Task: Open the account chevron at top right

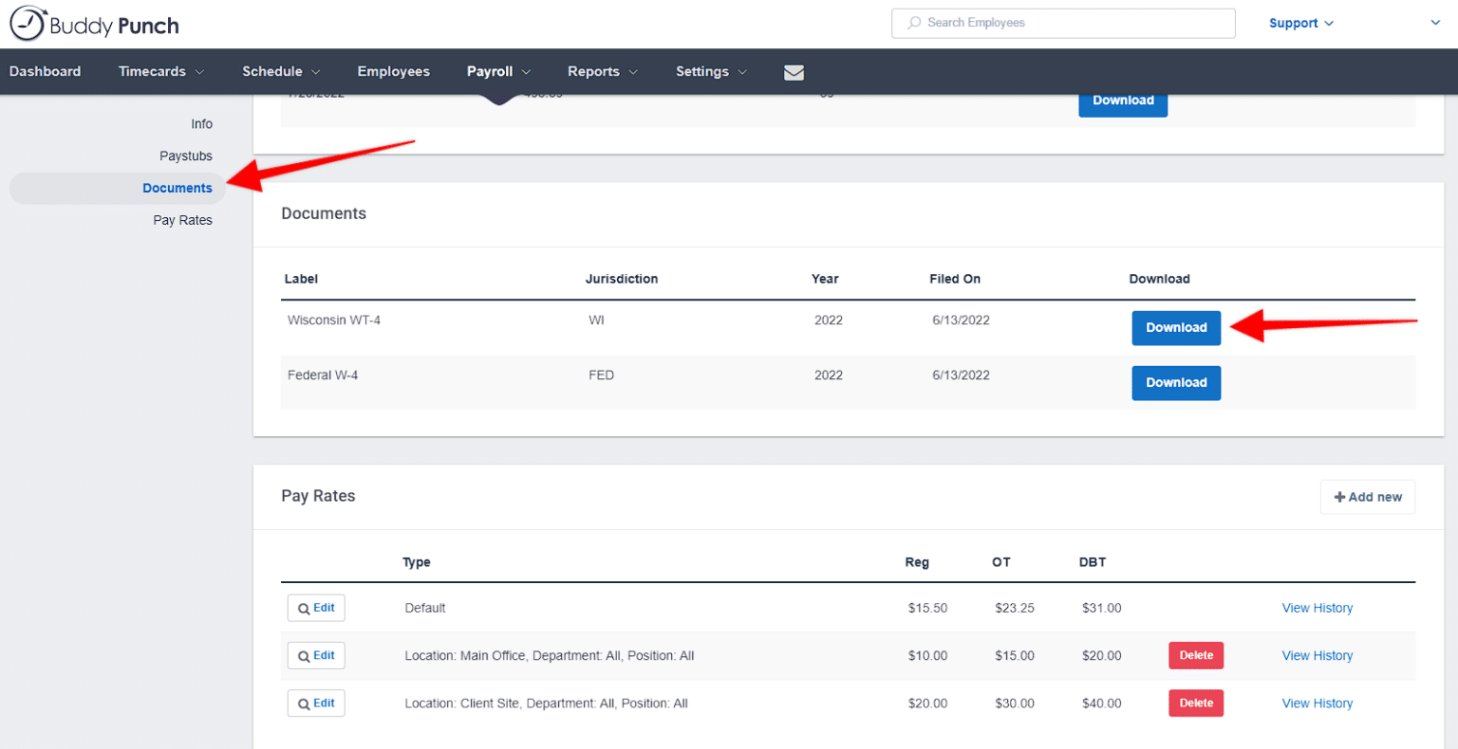Action: point(1434,22)
